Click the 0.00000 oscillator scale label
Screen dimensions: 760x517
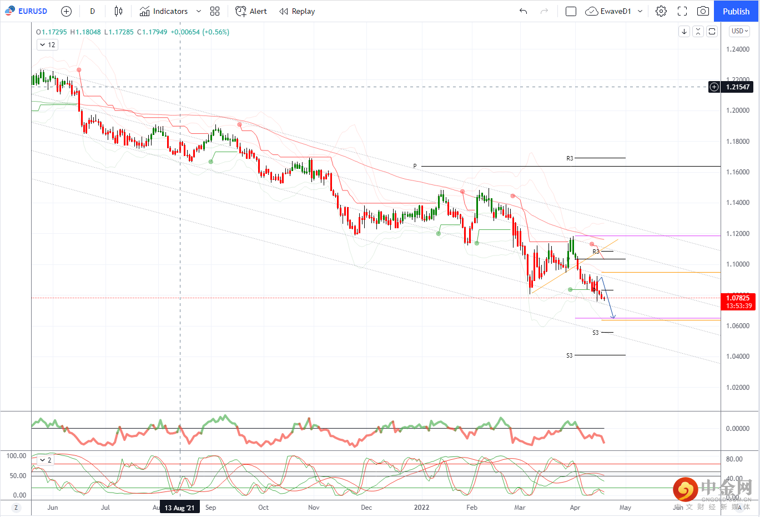[738, 429]
